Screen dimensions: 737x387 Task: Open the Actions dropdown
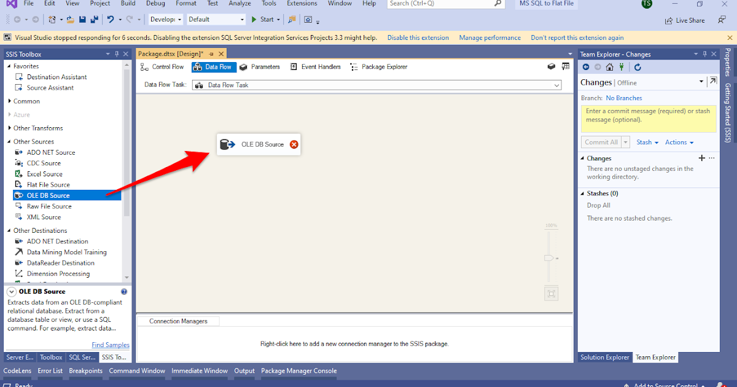click(679, 143)
